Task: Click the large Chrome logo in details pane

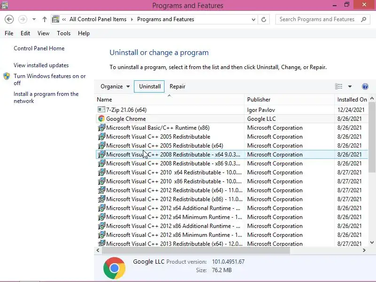Action: point(114,268)
